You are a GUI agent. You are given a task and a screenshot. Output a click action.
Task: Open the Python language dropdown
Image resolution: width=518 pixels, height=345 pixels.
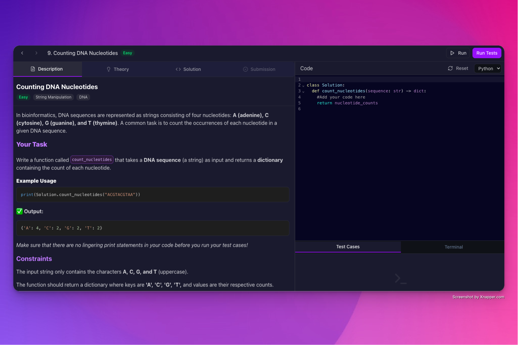(x=487, y=69)
